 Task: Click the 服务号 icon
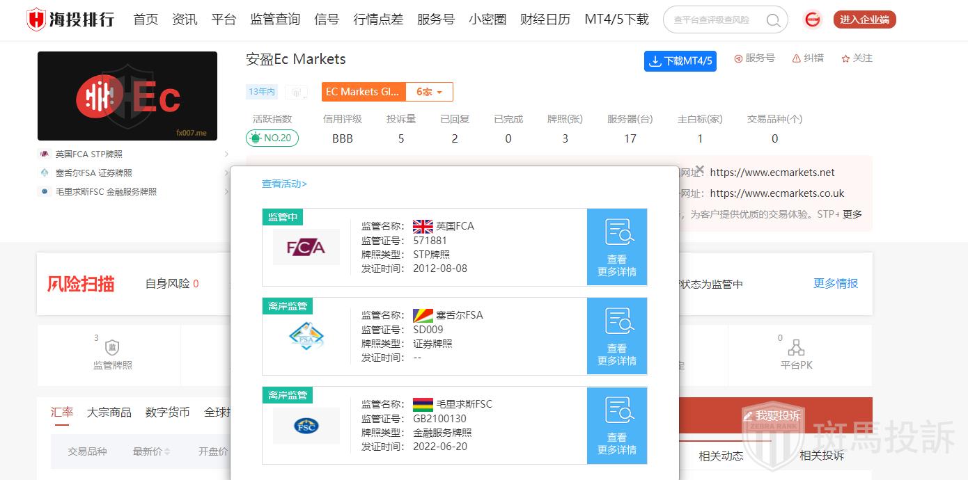tap(738, 58)
